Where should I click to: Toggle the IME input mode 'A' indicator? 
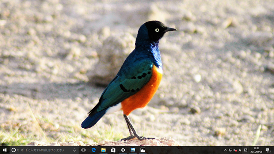[x=240, y=150]
